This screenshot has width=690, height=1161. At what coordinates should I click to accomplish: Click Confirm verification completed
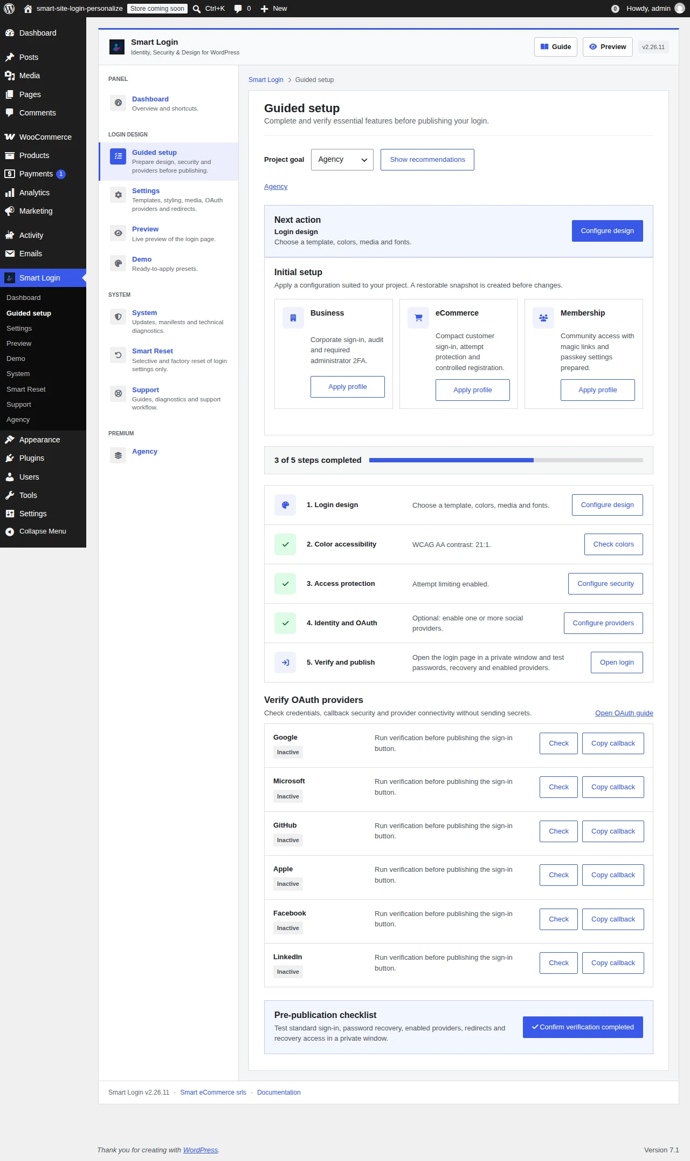(583, 1027)
